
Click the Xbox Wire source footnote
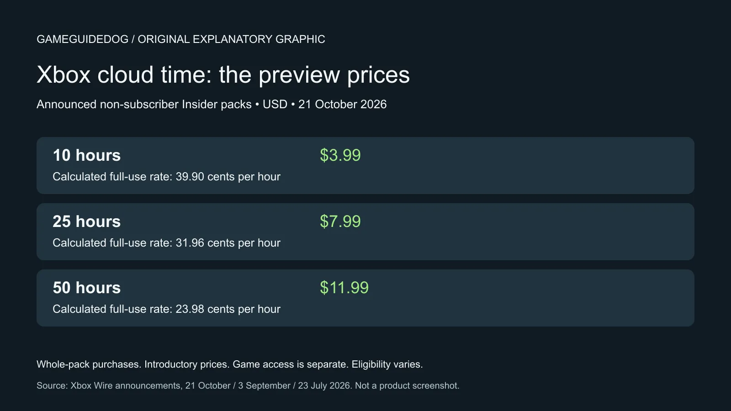(248, 386)
